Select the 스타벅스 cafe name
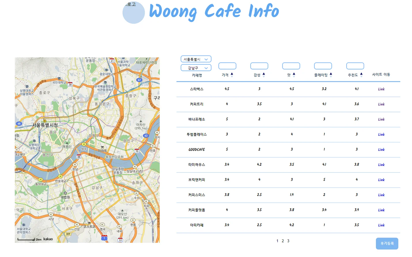 [197, 89]
